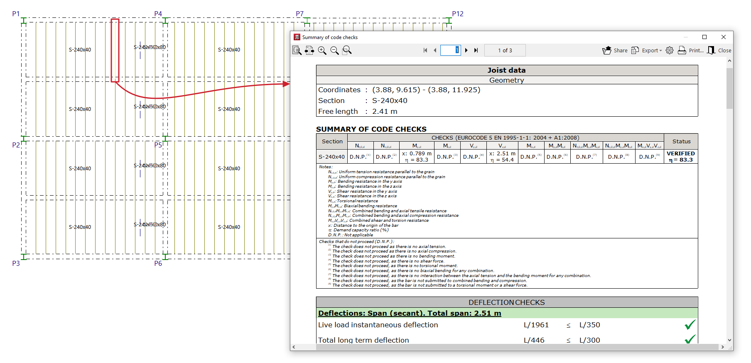Click the page number input field
The height and width of the screenshot is (363, 751).
[450, 50]
